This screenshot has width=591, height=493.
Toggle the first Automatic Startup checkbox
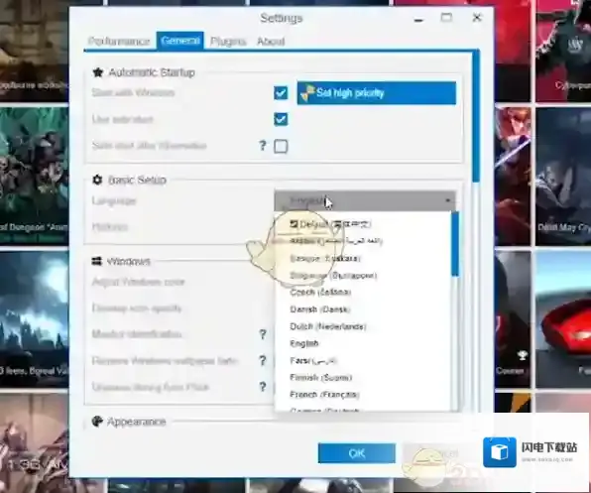[x=281, y=92]
